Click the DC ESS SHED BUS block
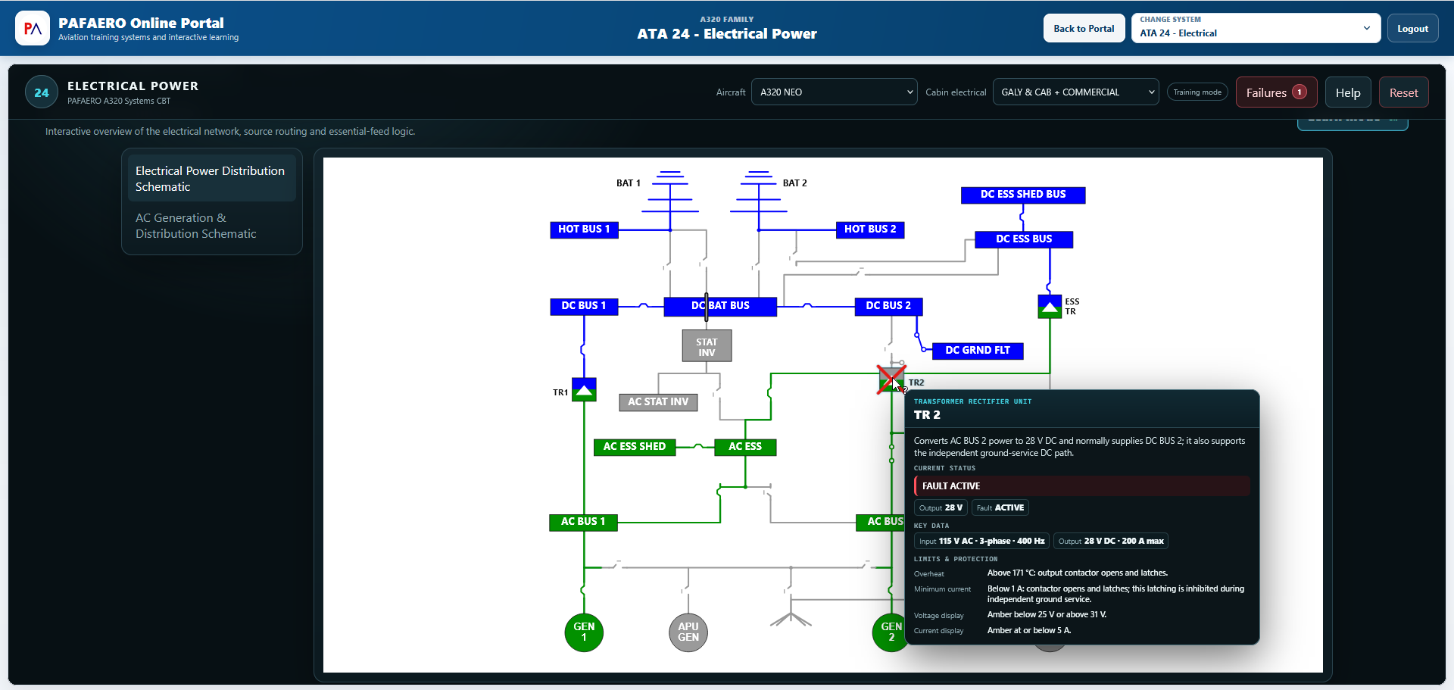 coord(1023,195)
